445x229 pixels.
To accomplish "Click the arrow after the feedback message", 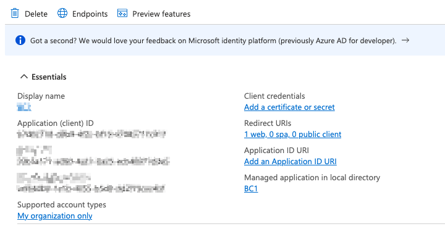I will pos(405,41).
